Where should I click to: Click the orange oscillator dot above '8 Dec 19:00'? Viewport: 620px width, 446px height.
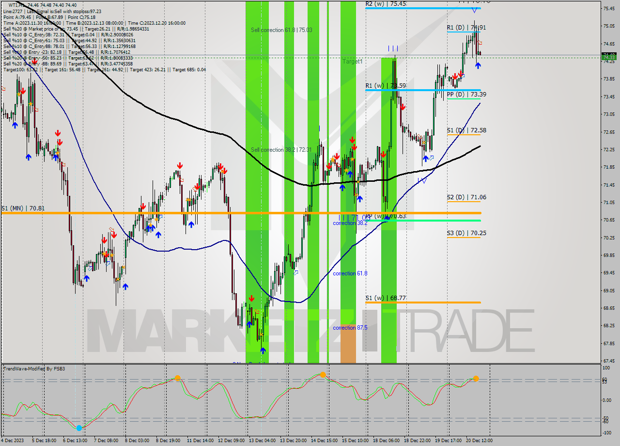178,377
